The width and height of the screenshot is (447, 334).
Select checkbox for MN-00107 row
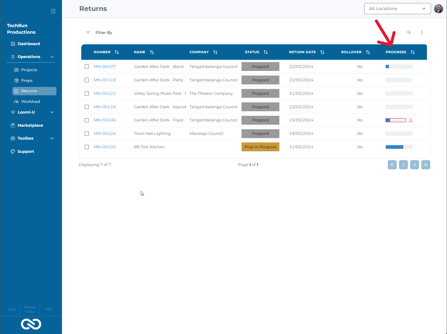pos(87,67)
